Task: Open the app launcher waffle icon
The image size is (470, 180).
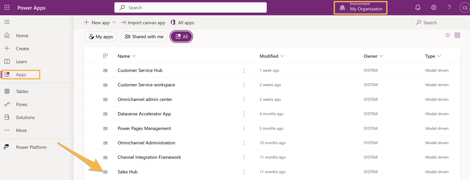Action: point(7,7)
